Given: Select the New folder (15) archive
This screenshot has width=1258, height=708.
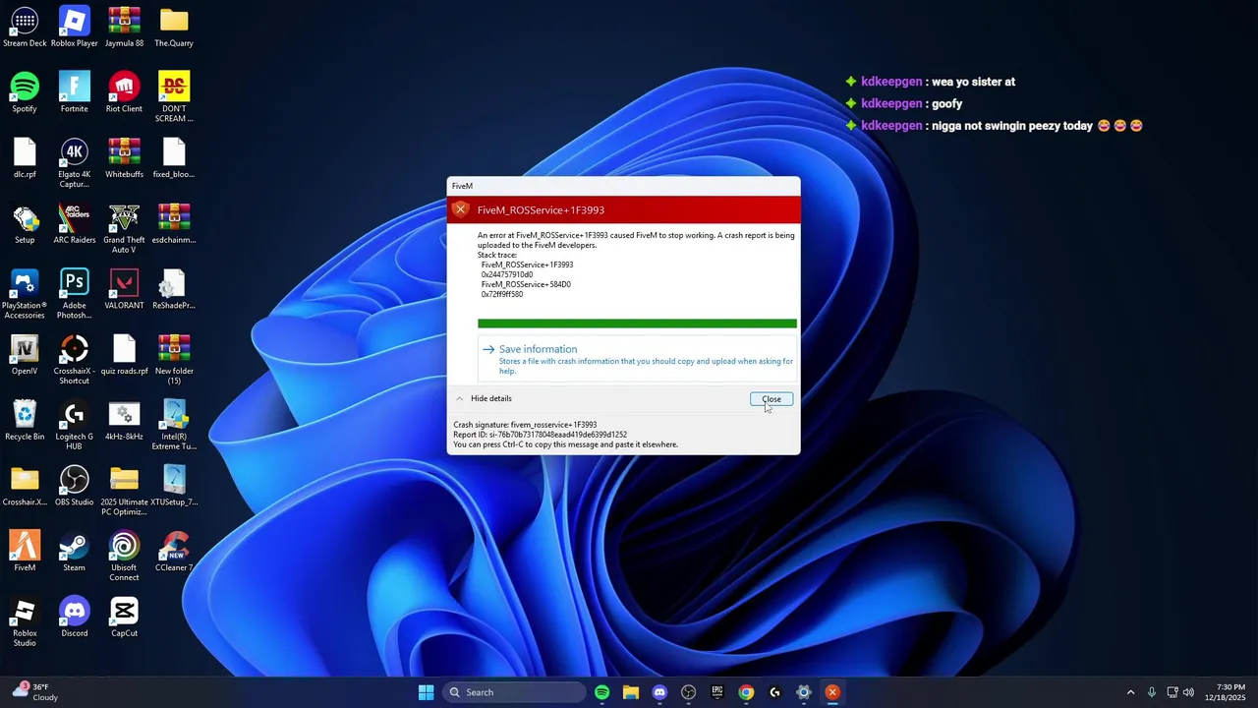Looking at the screenshot, I should (174, 360).
